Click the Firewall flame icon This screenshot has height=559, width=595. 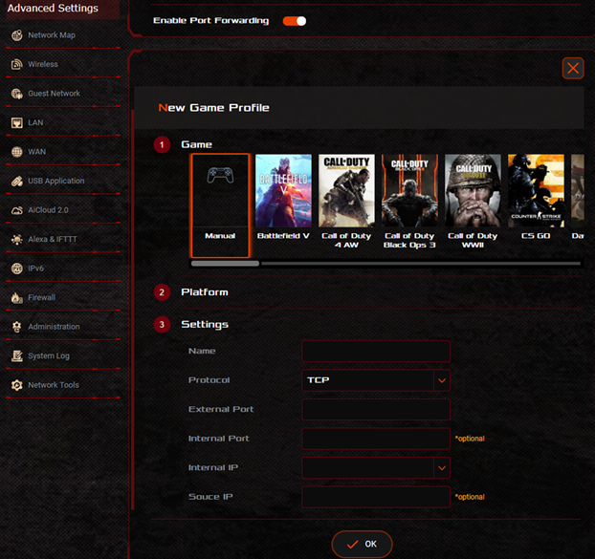(16, 298)
